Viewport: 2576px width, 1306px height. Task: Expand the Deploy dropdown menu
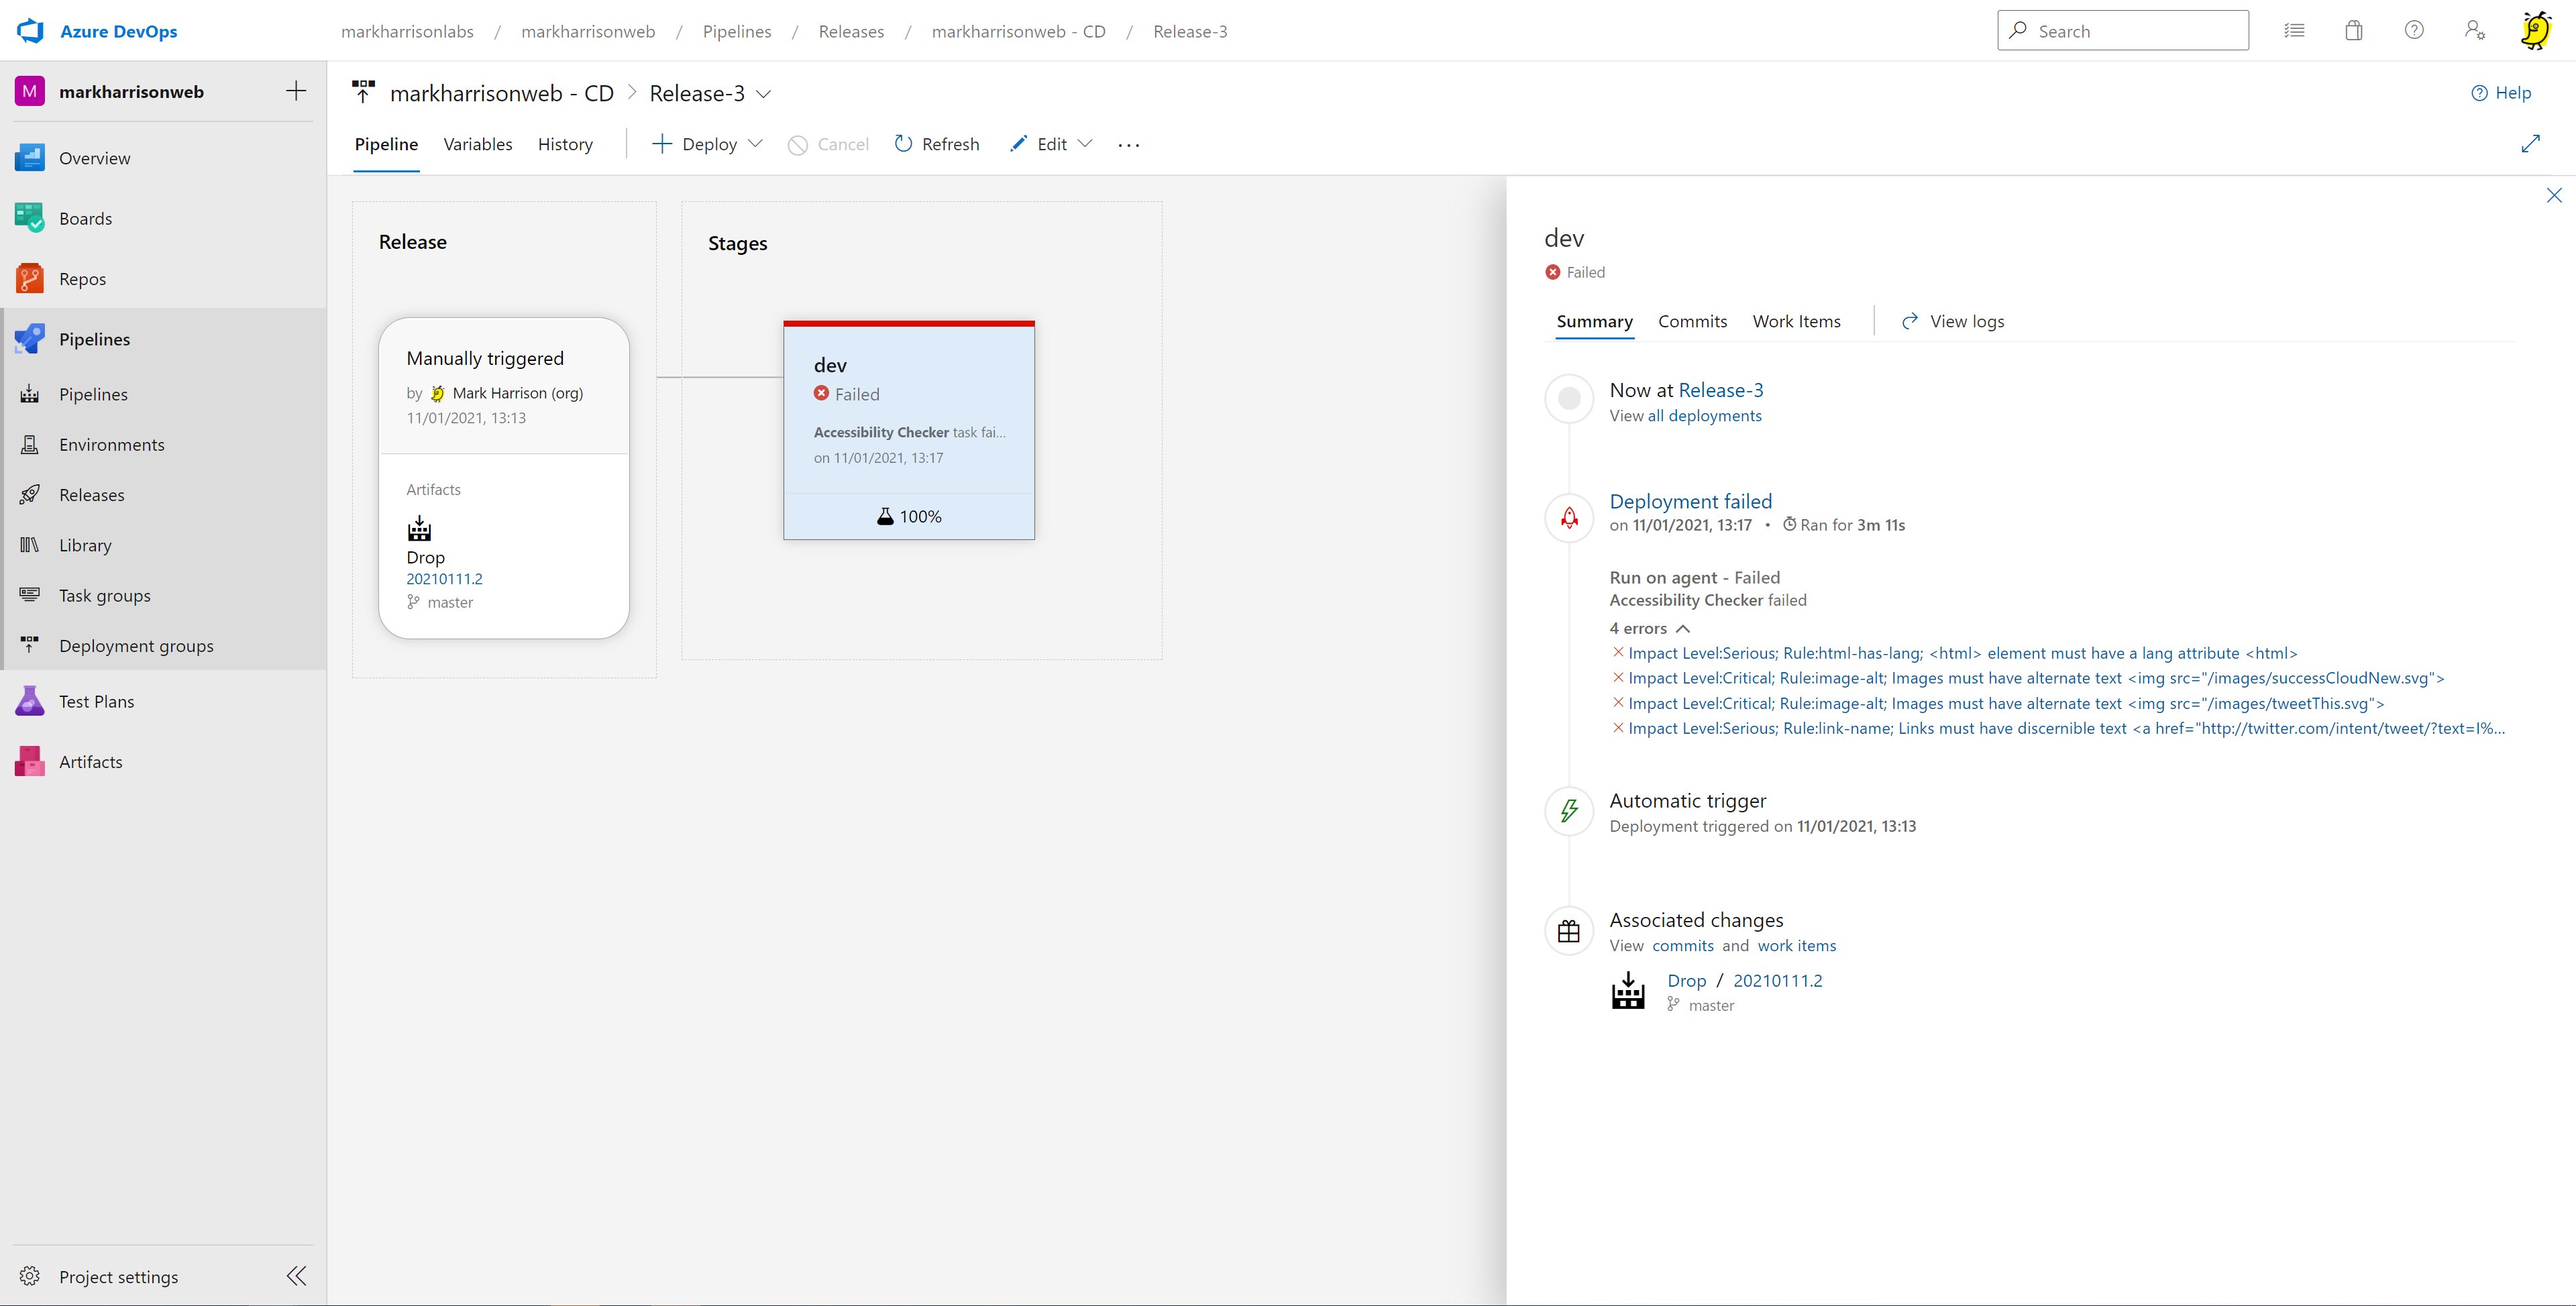[756, 144]
